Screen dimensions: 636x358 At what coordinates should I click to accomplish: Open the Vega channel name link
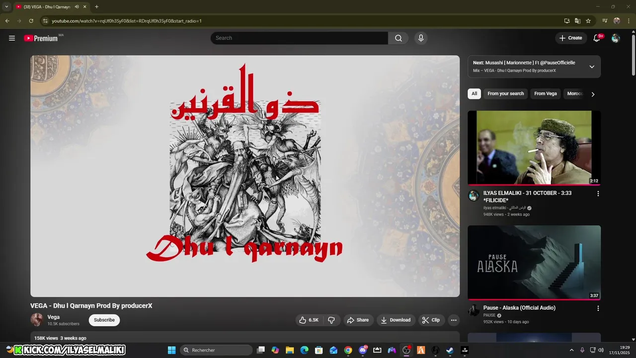[53, 317]
